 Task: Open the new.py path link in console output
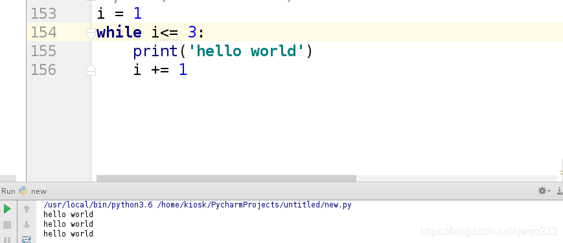click(x=254, y=205)
